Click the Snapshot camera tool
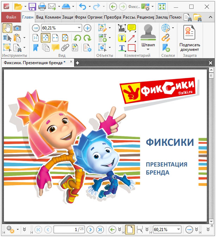This screenshot has height=237, width=216. [x=17, y=28]
